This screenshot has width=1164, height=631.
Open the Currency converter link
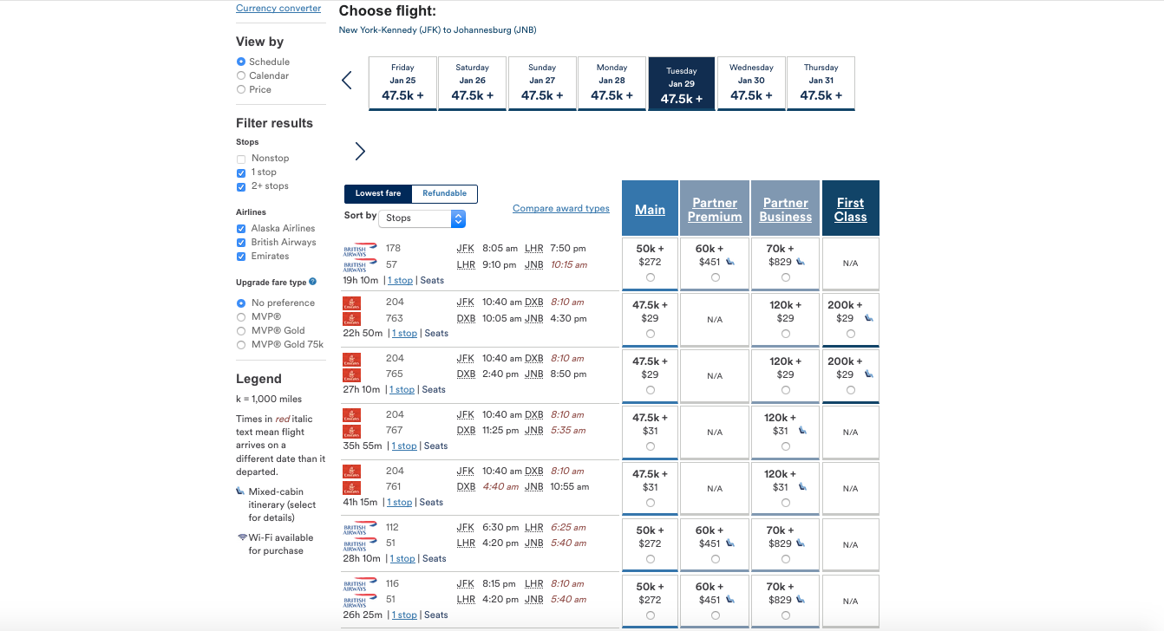[278, 9]
